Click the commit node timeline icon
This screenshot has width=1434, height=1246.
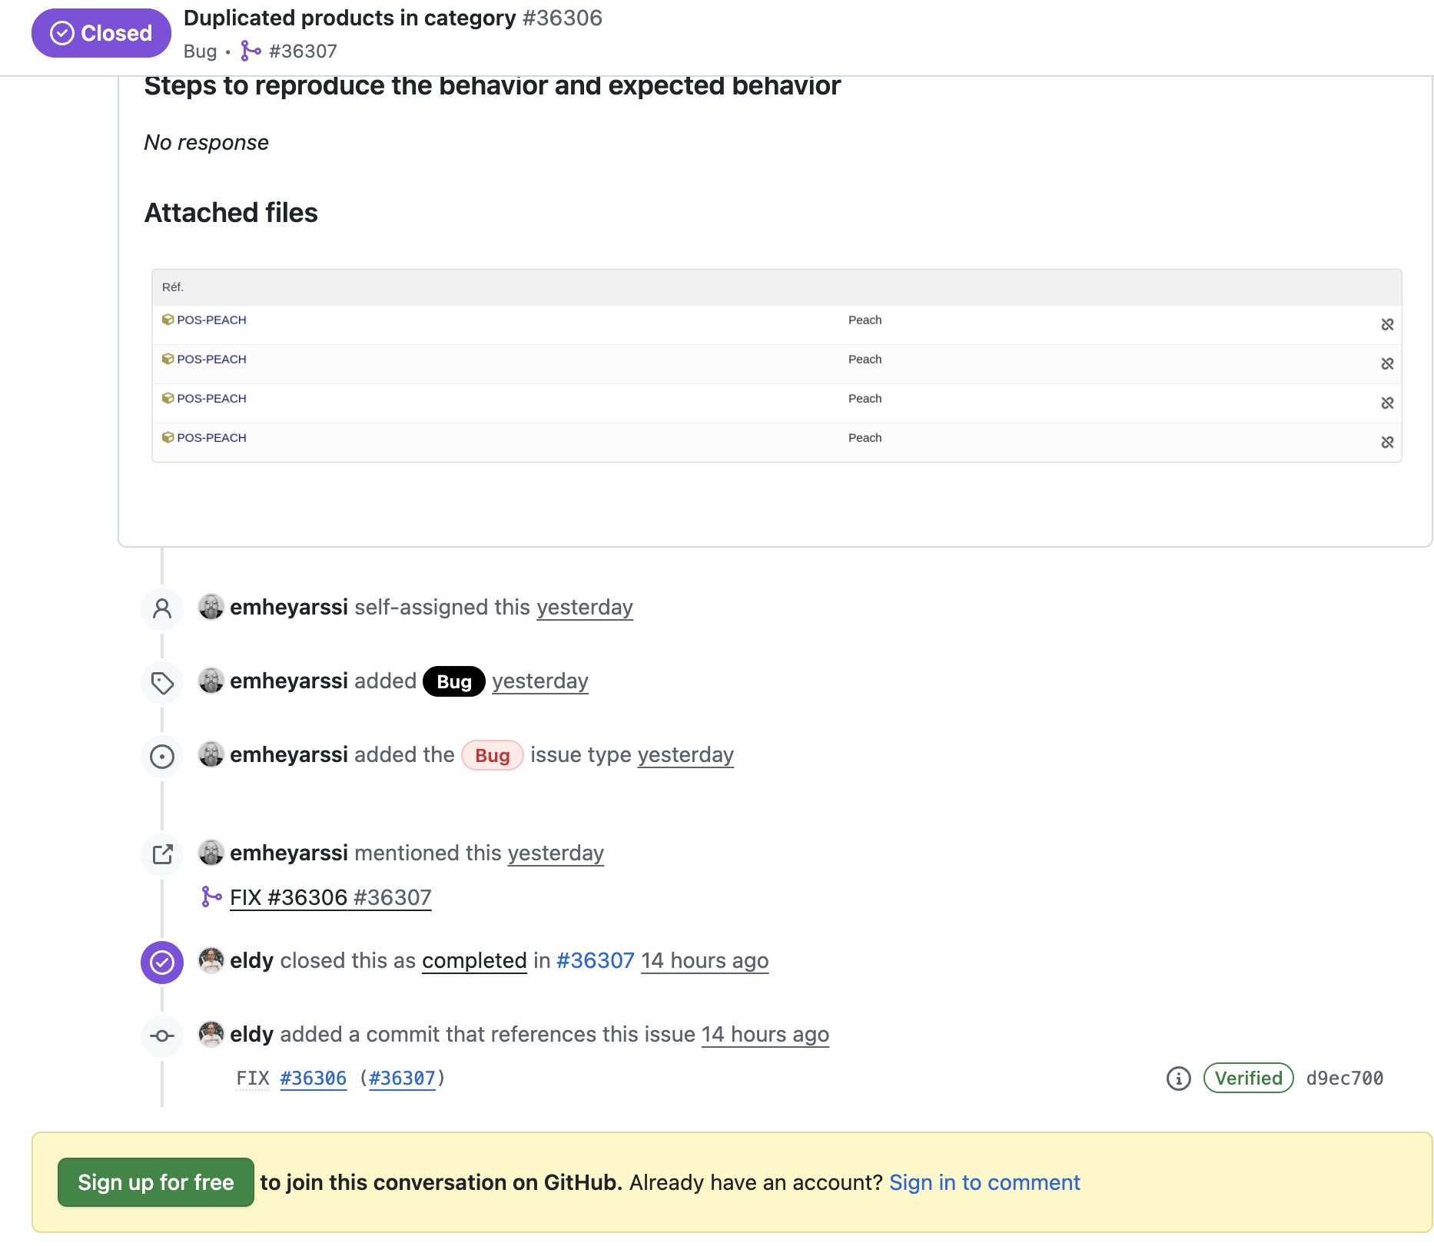(x=162, y=1036)
